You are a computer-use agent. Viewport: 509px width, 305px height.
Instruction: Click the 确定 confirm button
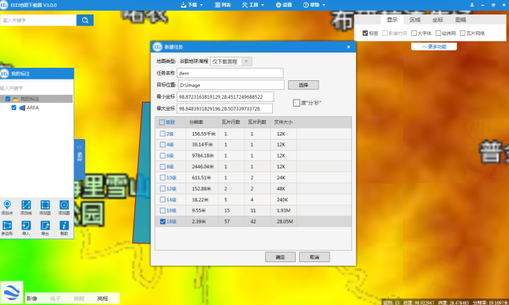click(x=280, y=257)
